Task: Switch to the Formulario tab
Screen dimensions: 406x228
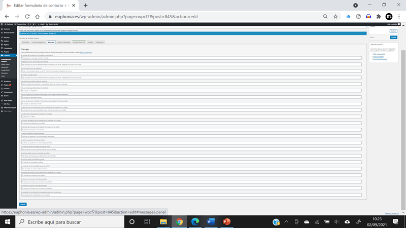Action: [25, 43]
